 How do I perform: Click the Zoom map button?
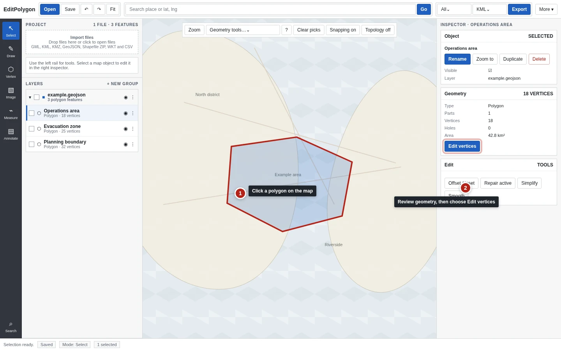(194, 30)
